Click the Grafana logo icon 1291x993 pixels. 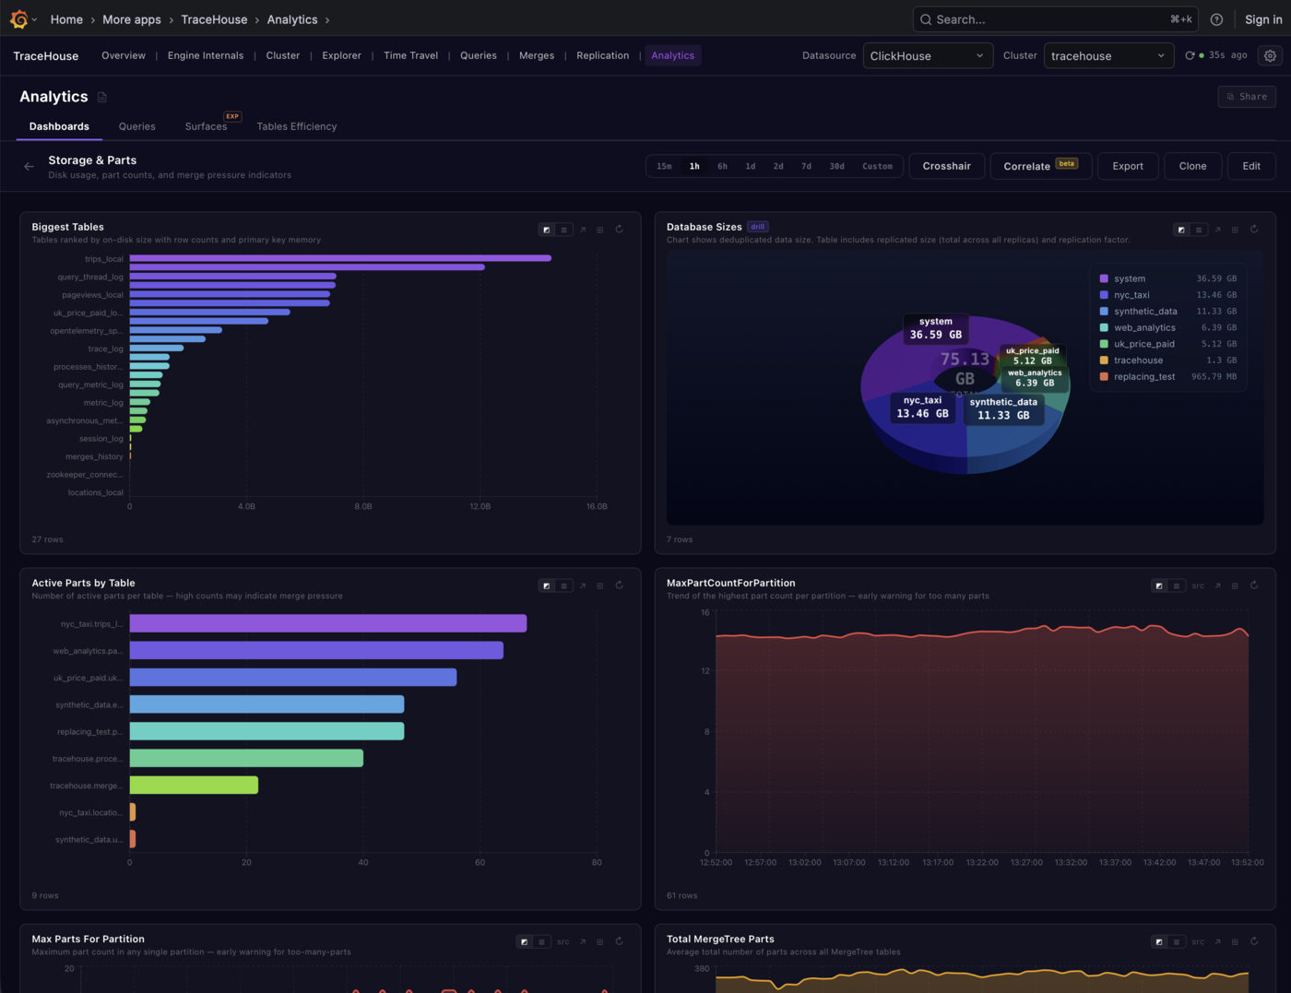(x=18, y=19)
